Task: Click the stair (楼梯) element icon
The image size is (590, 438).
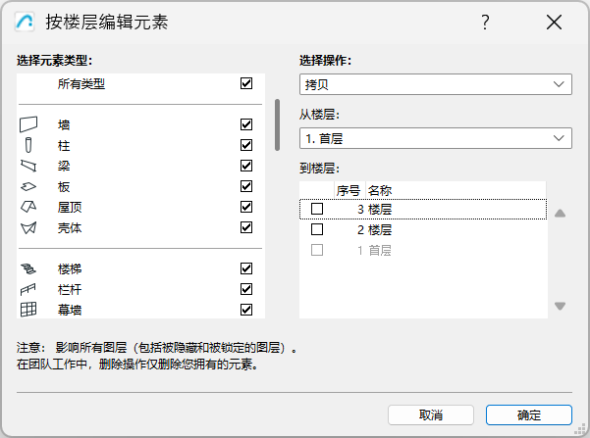Action: 28,268
